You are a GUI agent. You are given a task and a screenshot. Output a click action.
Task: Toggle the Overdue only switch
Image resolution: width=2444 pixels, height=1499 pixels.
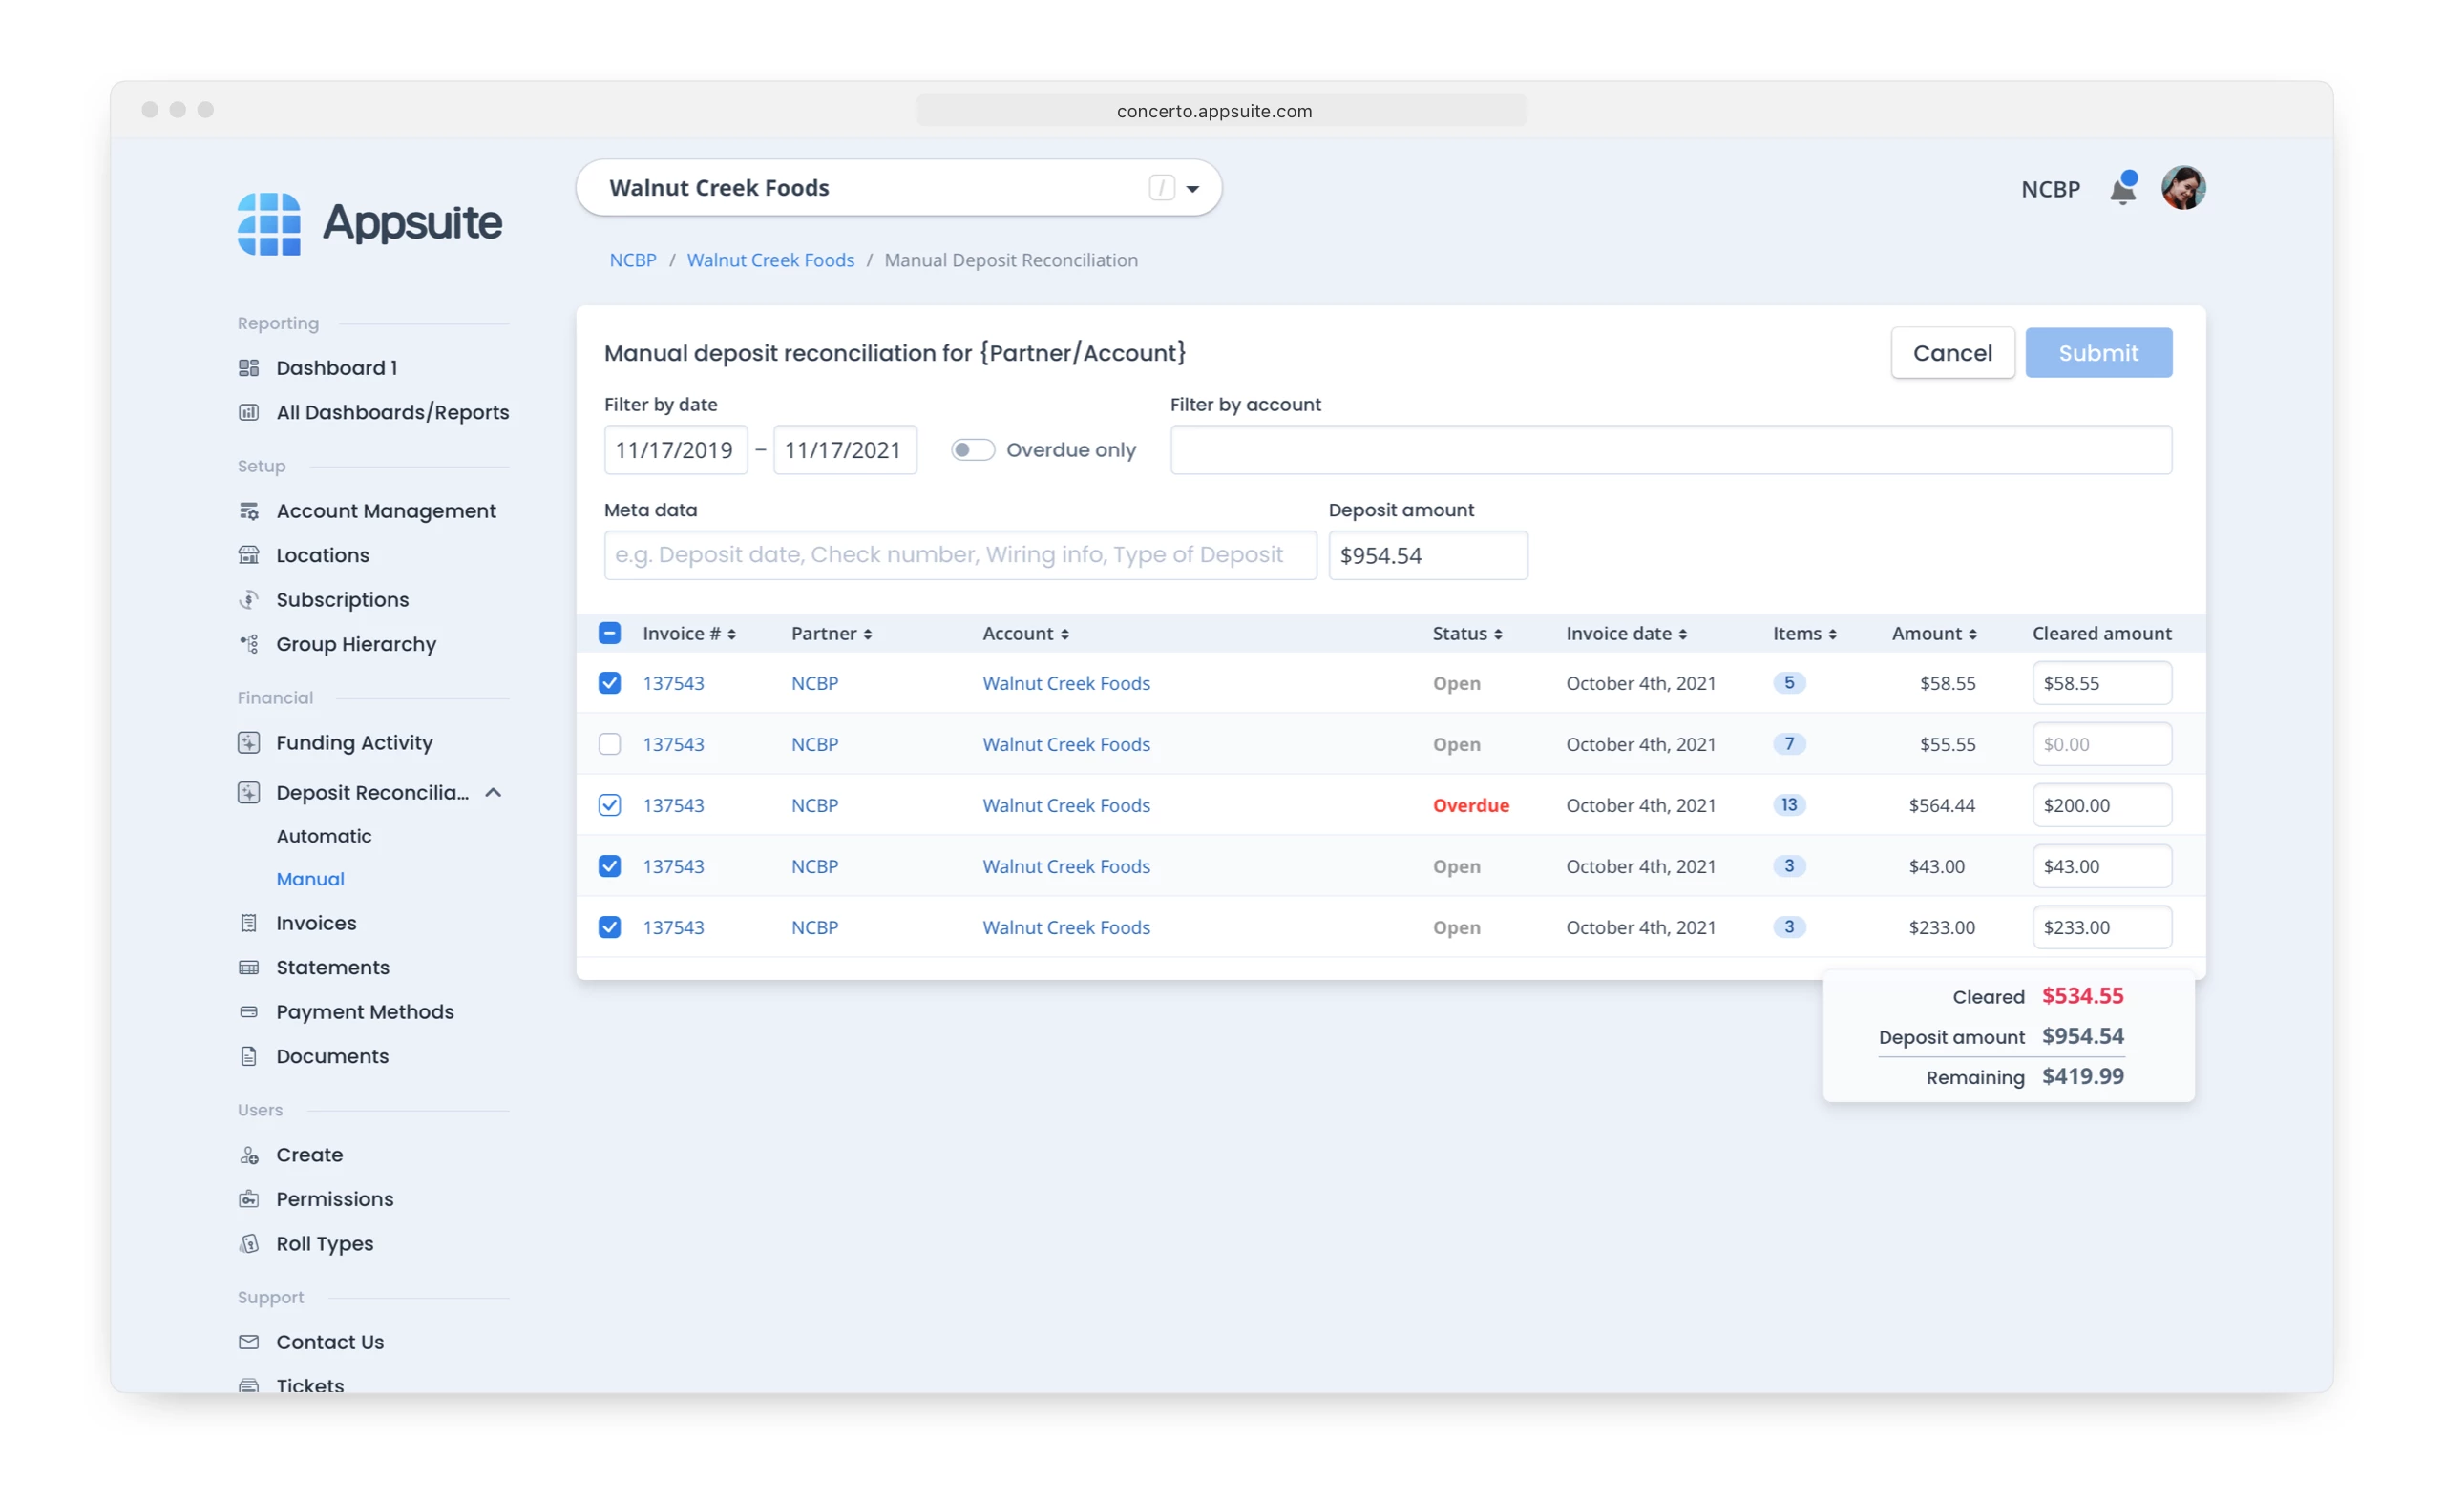972,450
